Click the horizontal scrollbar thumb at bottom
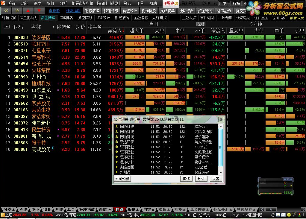Viewport: 306px width, 219px height. (x=271, y=210)
